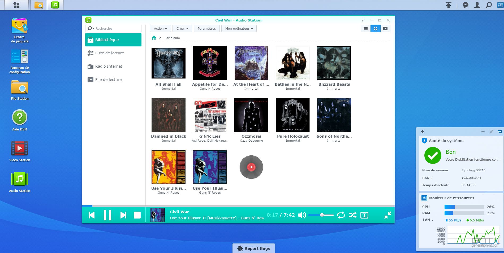The image size is (504, 253).
Task: Open Moniteur de ressources widget icon
Action: pyautogui.click(x=424, y=198)
